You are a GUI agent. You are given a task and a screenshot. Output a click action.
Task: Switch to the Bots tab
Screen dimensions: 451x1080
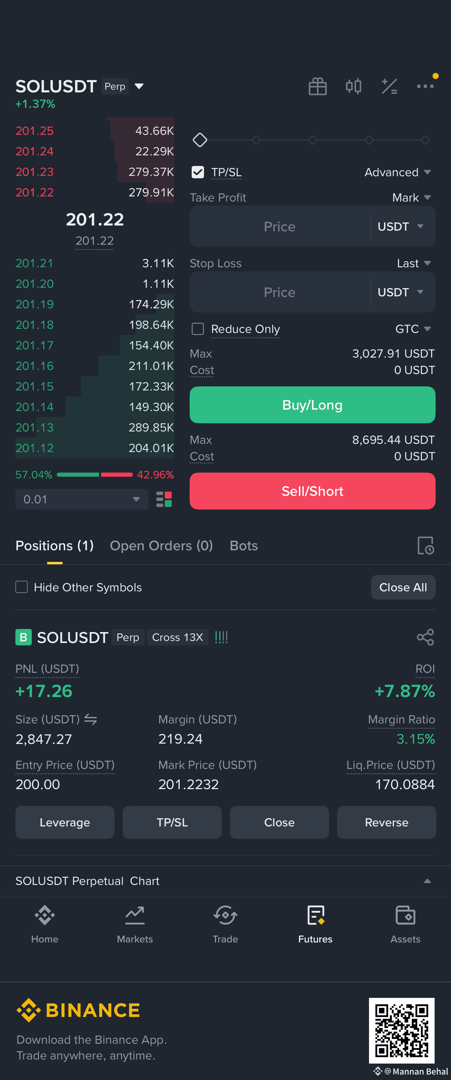click(x=244, y=545)
